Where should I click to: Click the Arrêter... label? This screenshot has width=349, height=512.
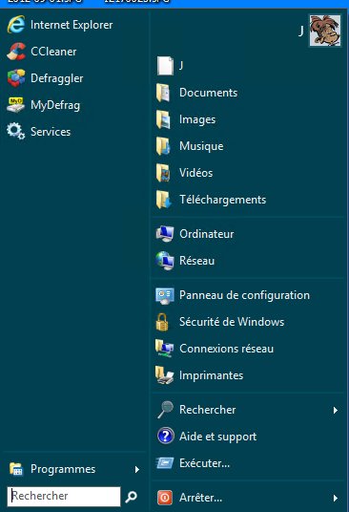(201, 498)
